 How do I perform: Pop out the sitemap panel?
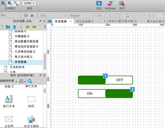40,21
